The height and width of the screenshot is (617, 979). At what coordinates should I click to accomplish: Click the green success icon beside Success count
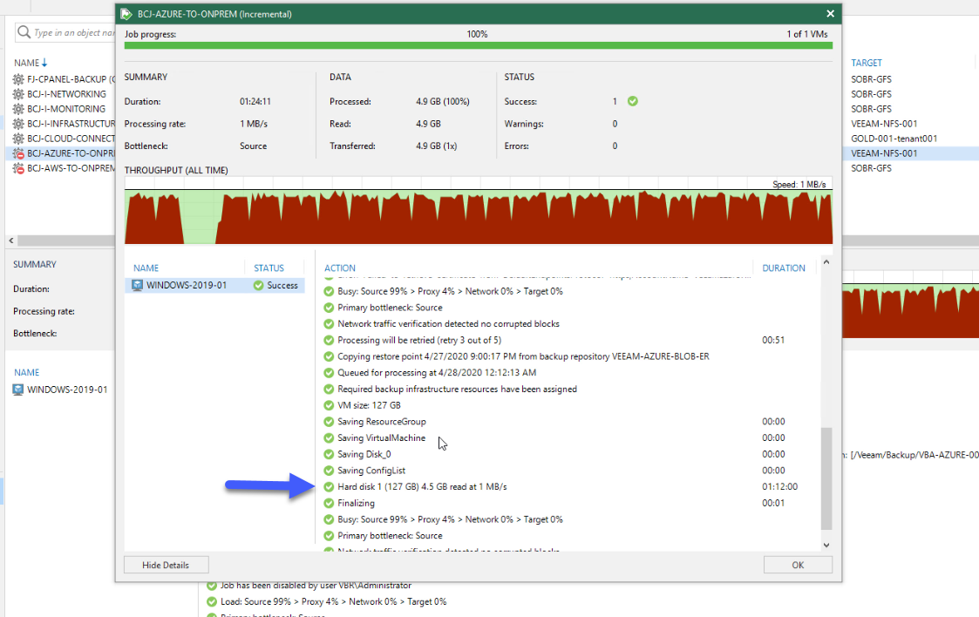[633, 101]
